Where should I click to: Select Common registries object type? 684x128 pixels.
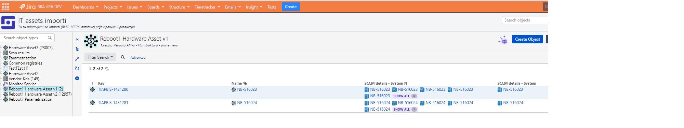click(25, 63)
